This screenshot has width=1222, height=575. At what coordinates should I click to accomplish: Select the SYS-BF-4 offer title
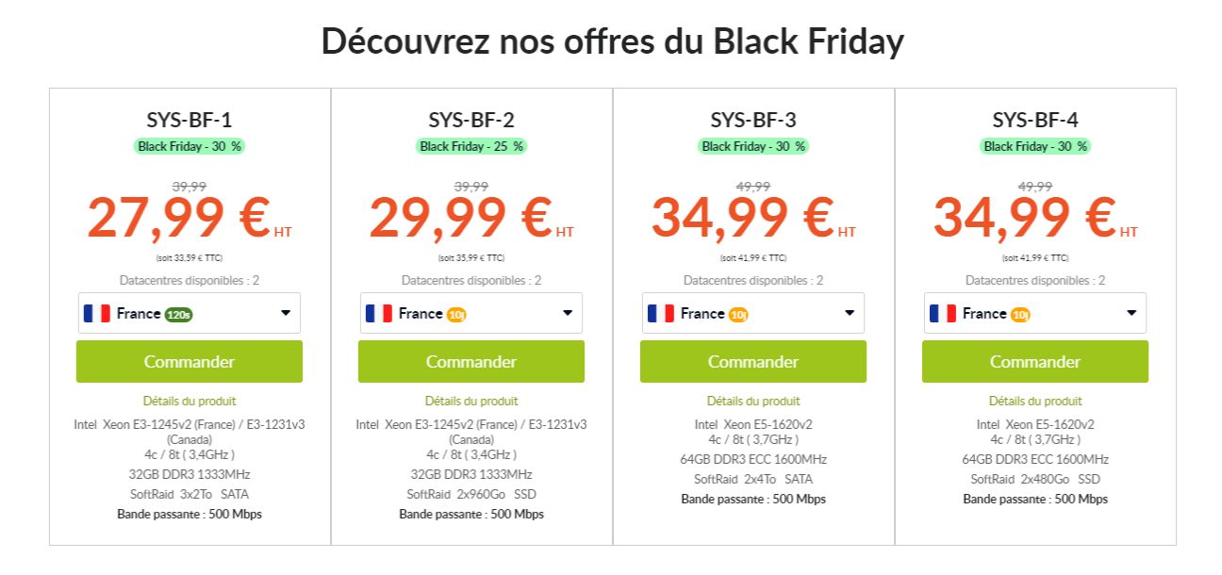[x=1035, y=120]
